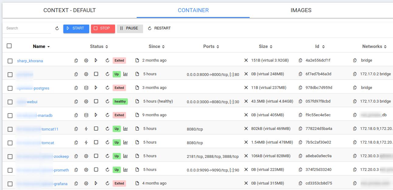Viewport: 393px width, 190px height.
Task: Click refresh icon next to search field
Action: click(57, 29)
